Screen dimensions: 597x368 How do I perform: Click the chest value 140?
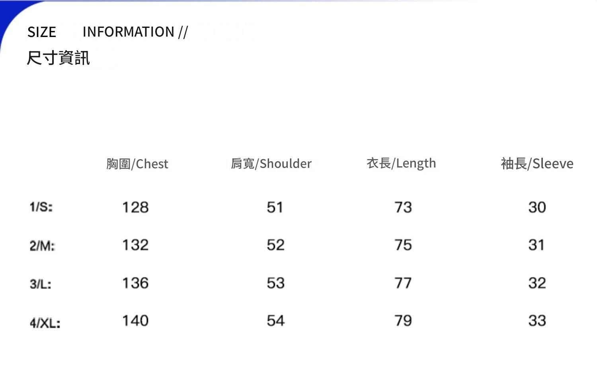tap(135, 321)
